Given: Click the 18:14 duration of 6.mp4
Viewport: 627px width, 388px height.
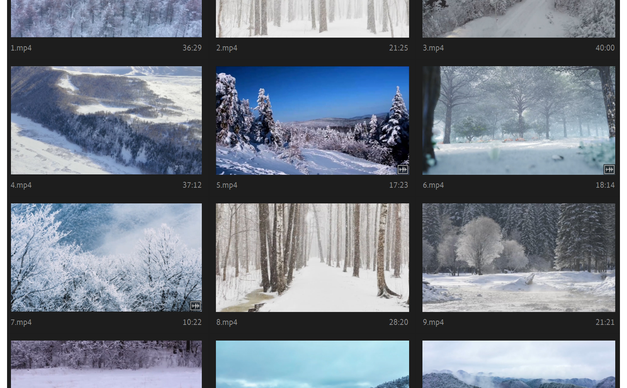Looking at the screenshot, I should pos(605,185).
